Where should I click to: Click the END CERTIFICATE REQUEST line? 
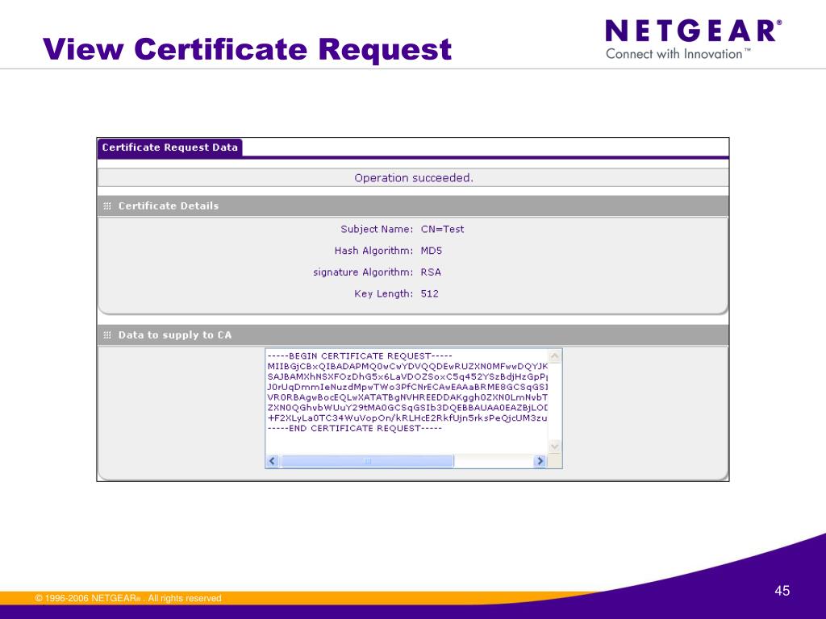pos(355,429)
